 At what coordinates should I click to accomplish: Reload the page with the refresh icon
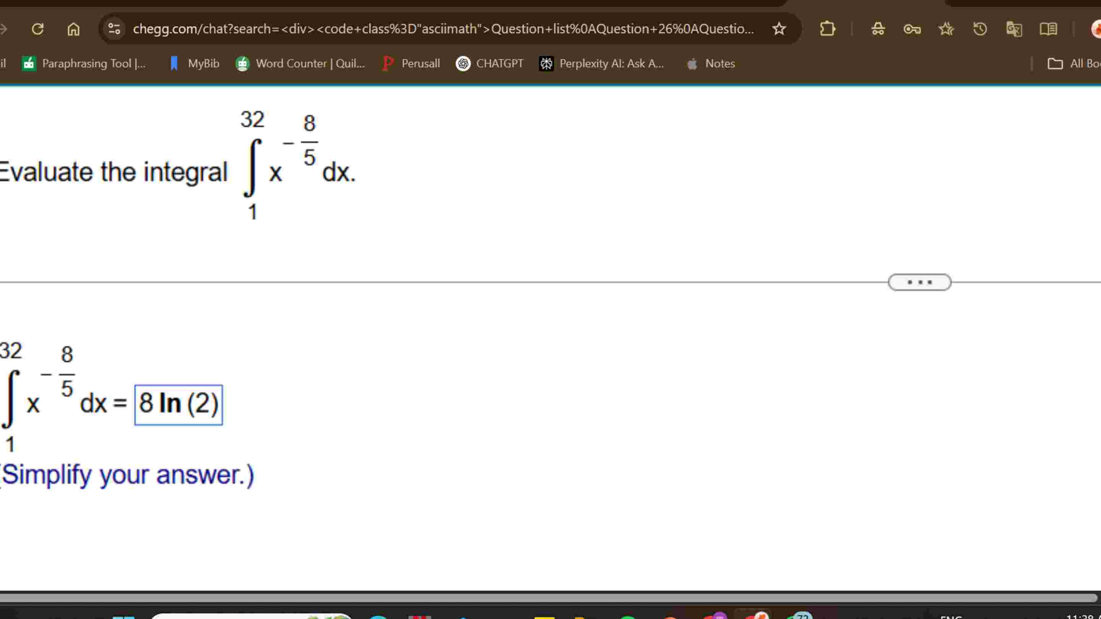point(37,29)
